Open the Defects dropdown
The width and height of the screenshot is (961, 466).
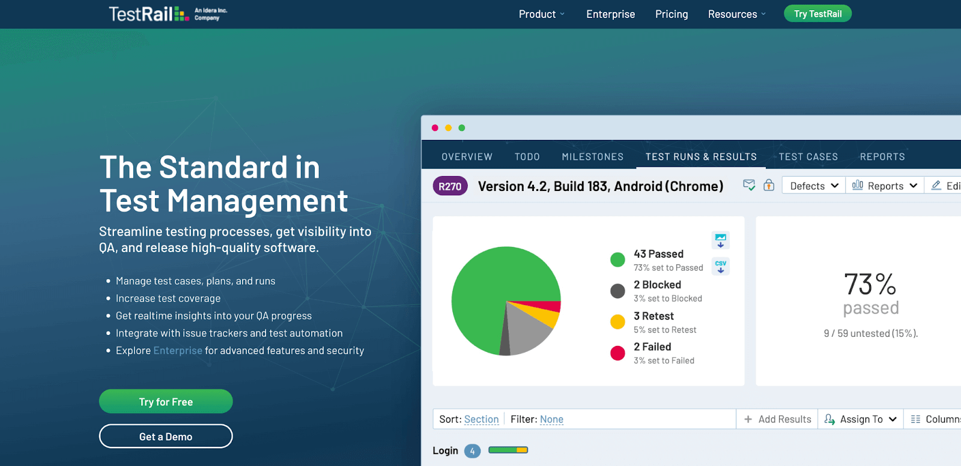814,186
